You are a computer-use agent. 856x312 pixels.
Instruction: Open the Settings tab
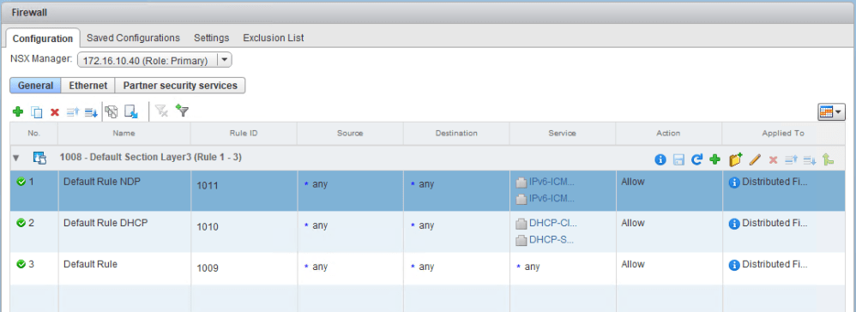[x=211, y=38]
